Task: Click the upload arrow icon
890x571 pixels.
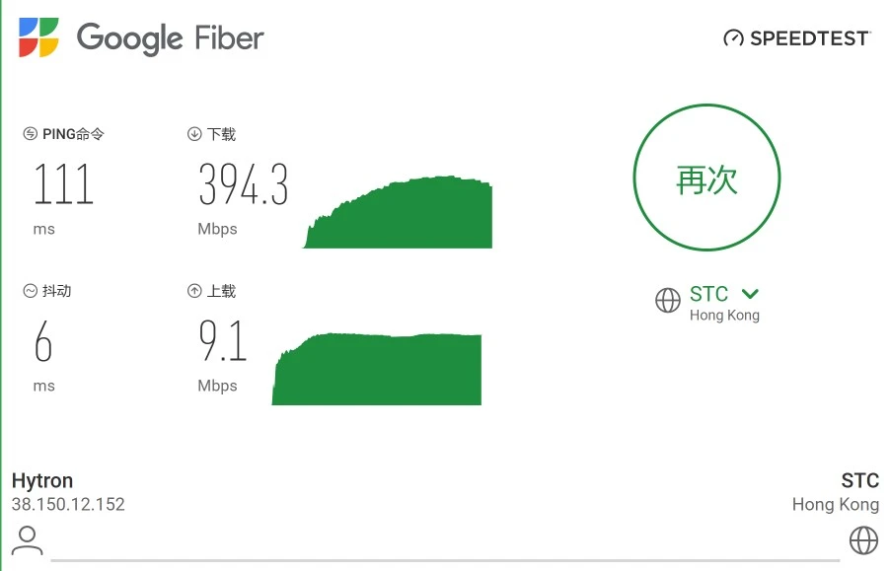Action: pyautogui.click(x=194, y=291)
